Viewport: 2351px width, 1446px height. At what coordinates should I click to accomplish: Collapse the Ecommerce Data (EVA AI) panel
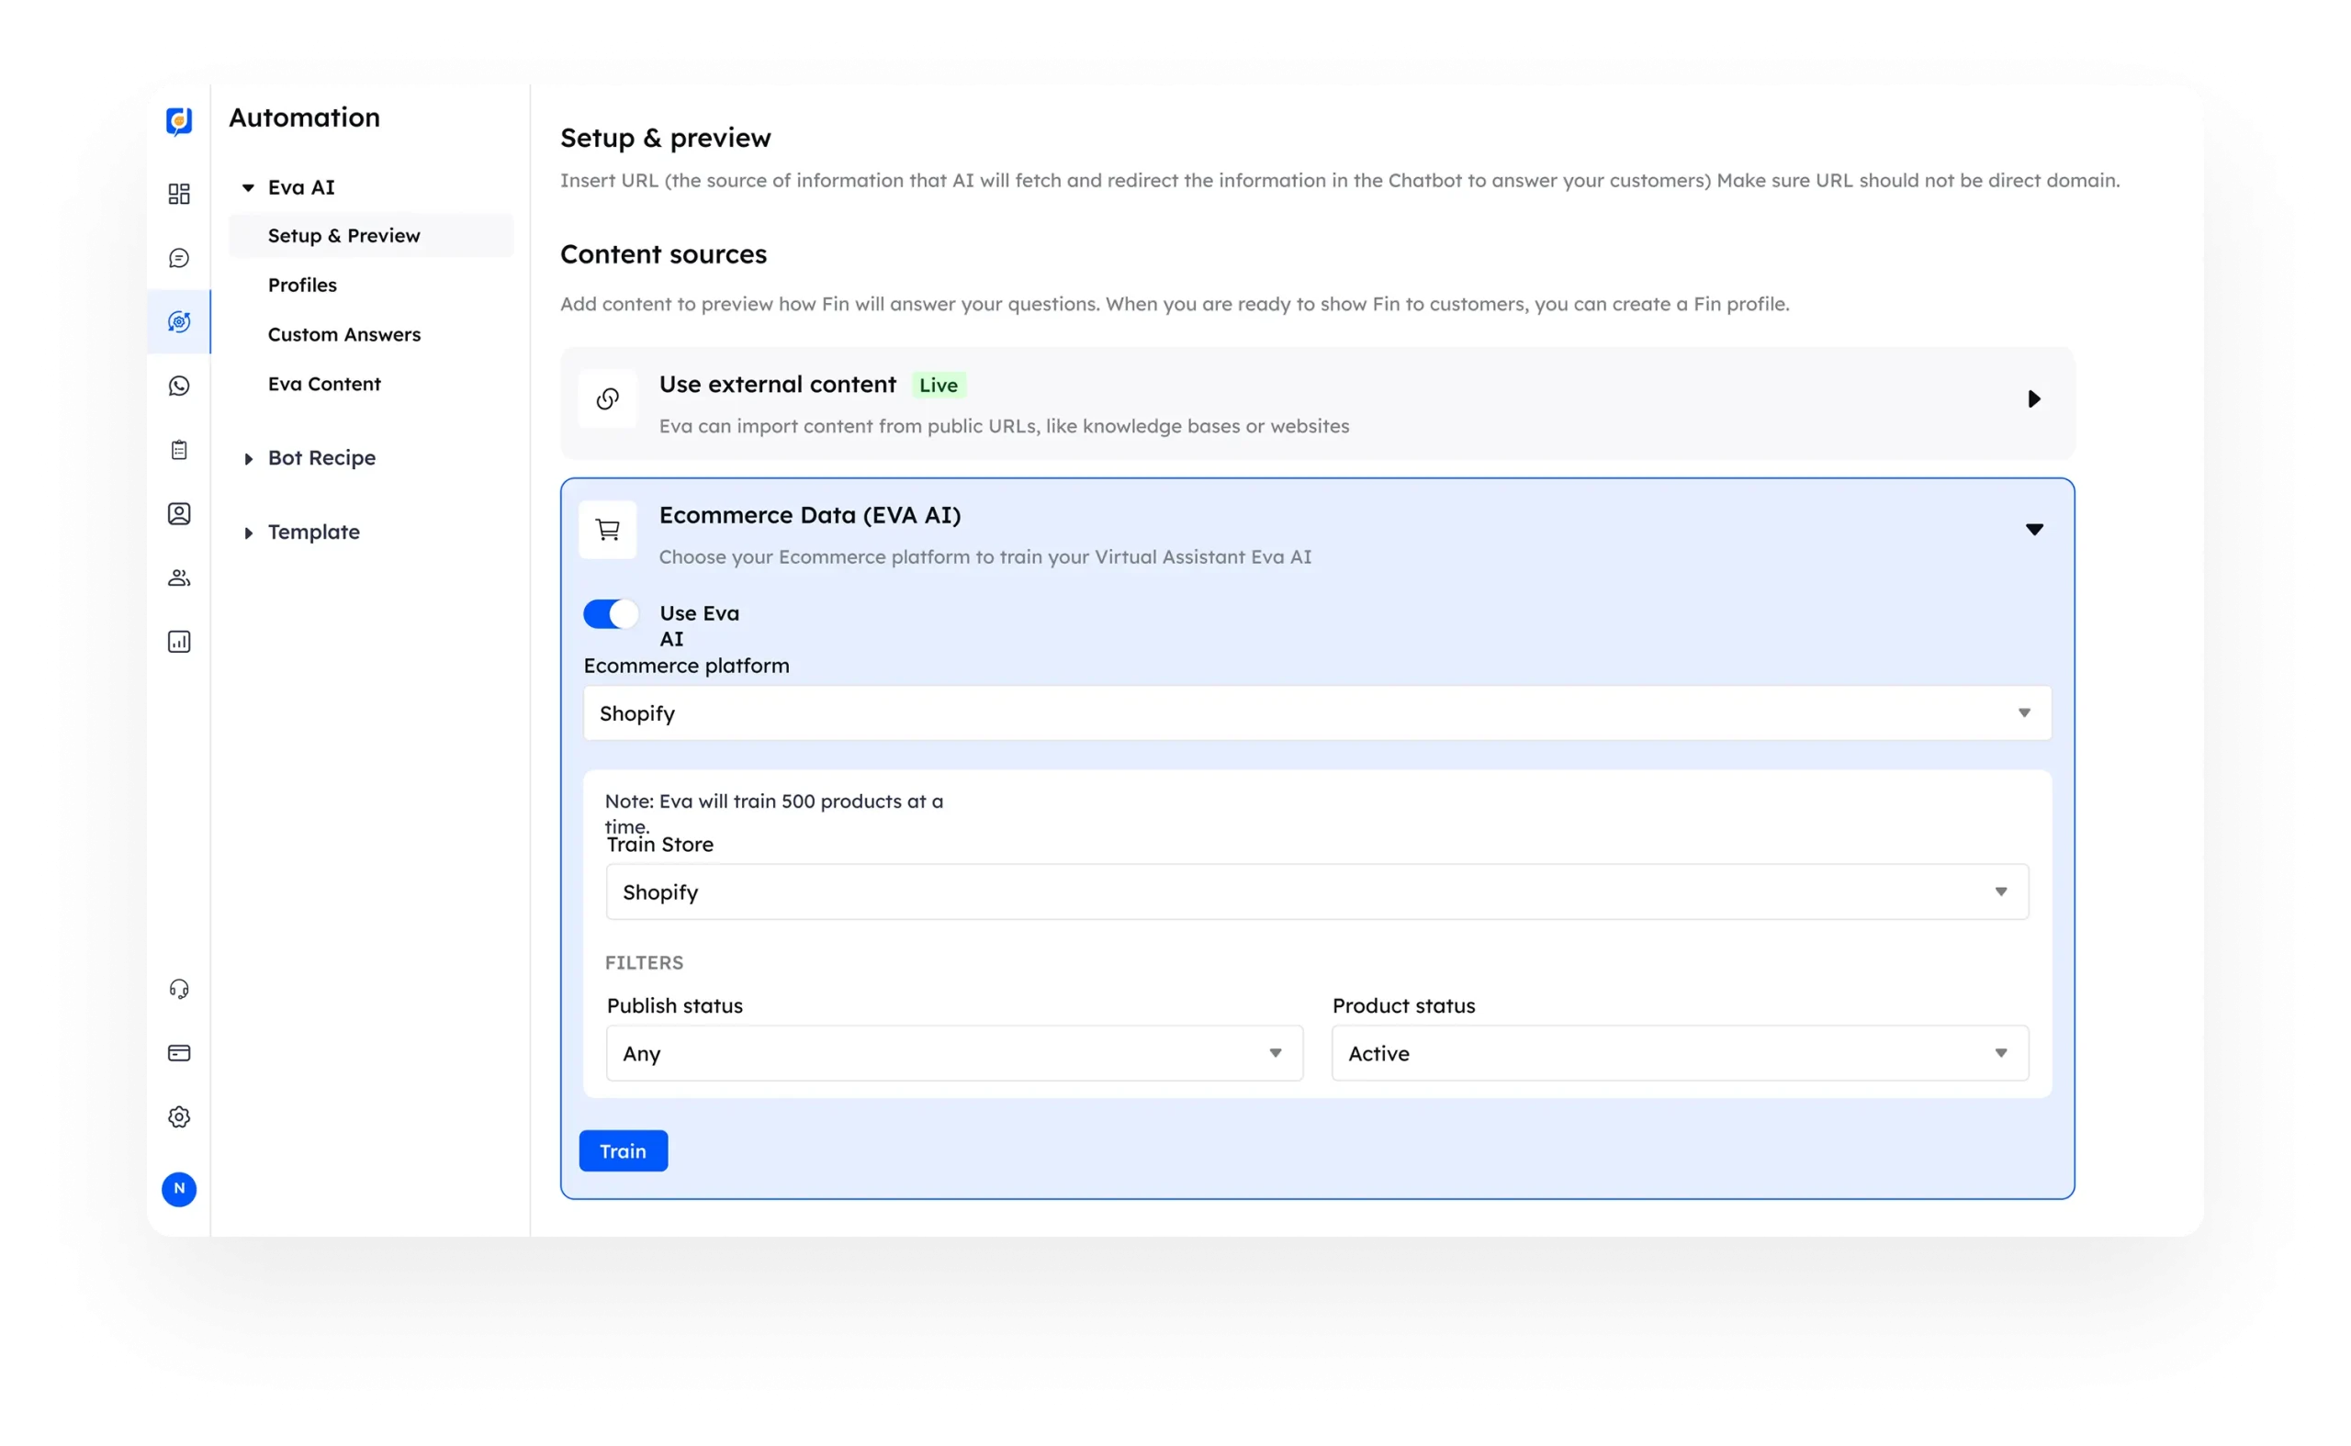[x=2034, y=529]
